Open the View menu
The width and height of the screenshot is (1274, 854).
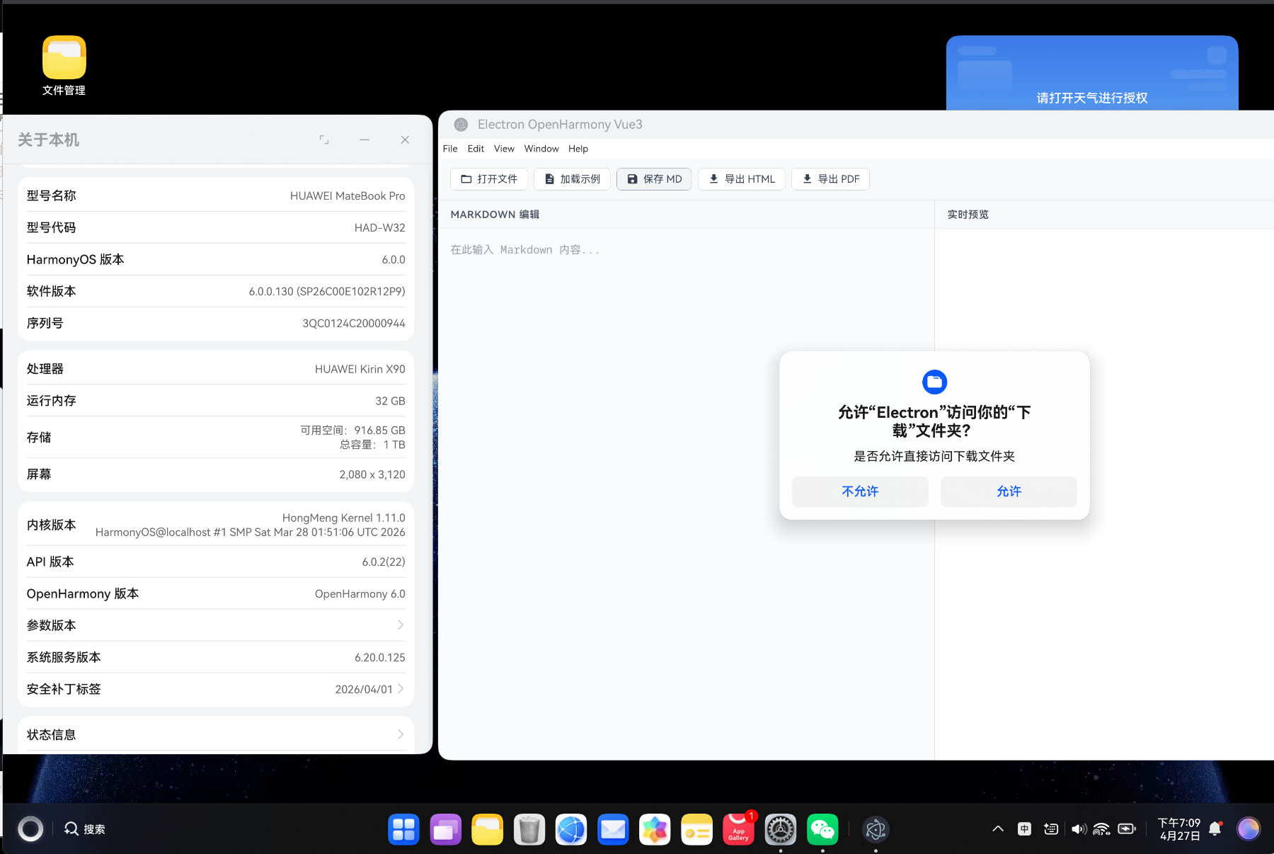[x=504, y=149]
